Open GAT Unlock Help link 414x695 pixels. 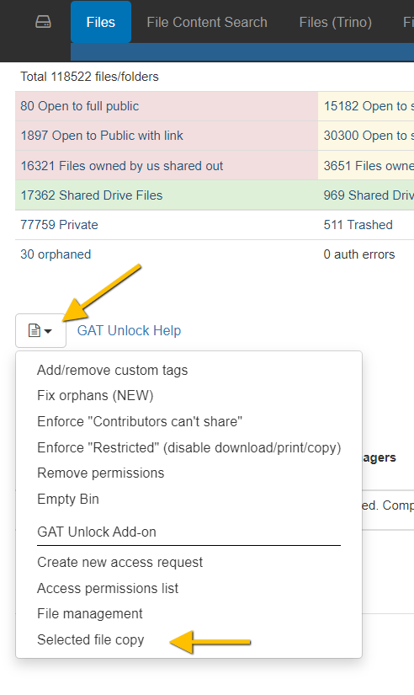click(x=129, y=331)
